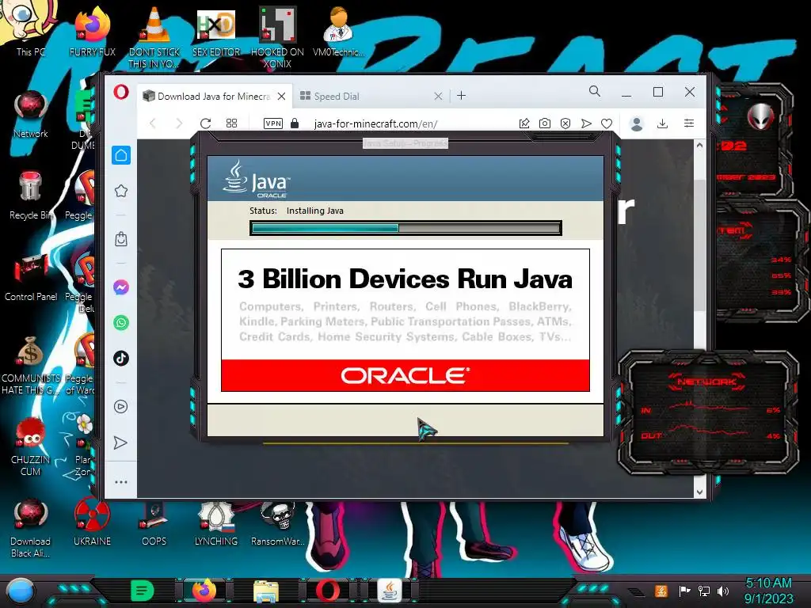Click the page scrollbar up arrow

coord(699,146)
